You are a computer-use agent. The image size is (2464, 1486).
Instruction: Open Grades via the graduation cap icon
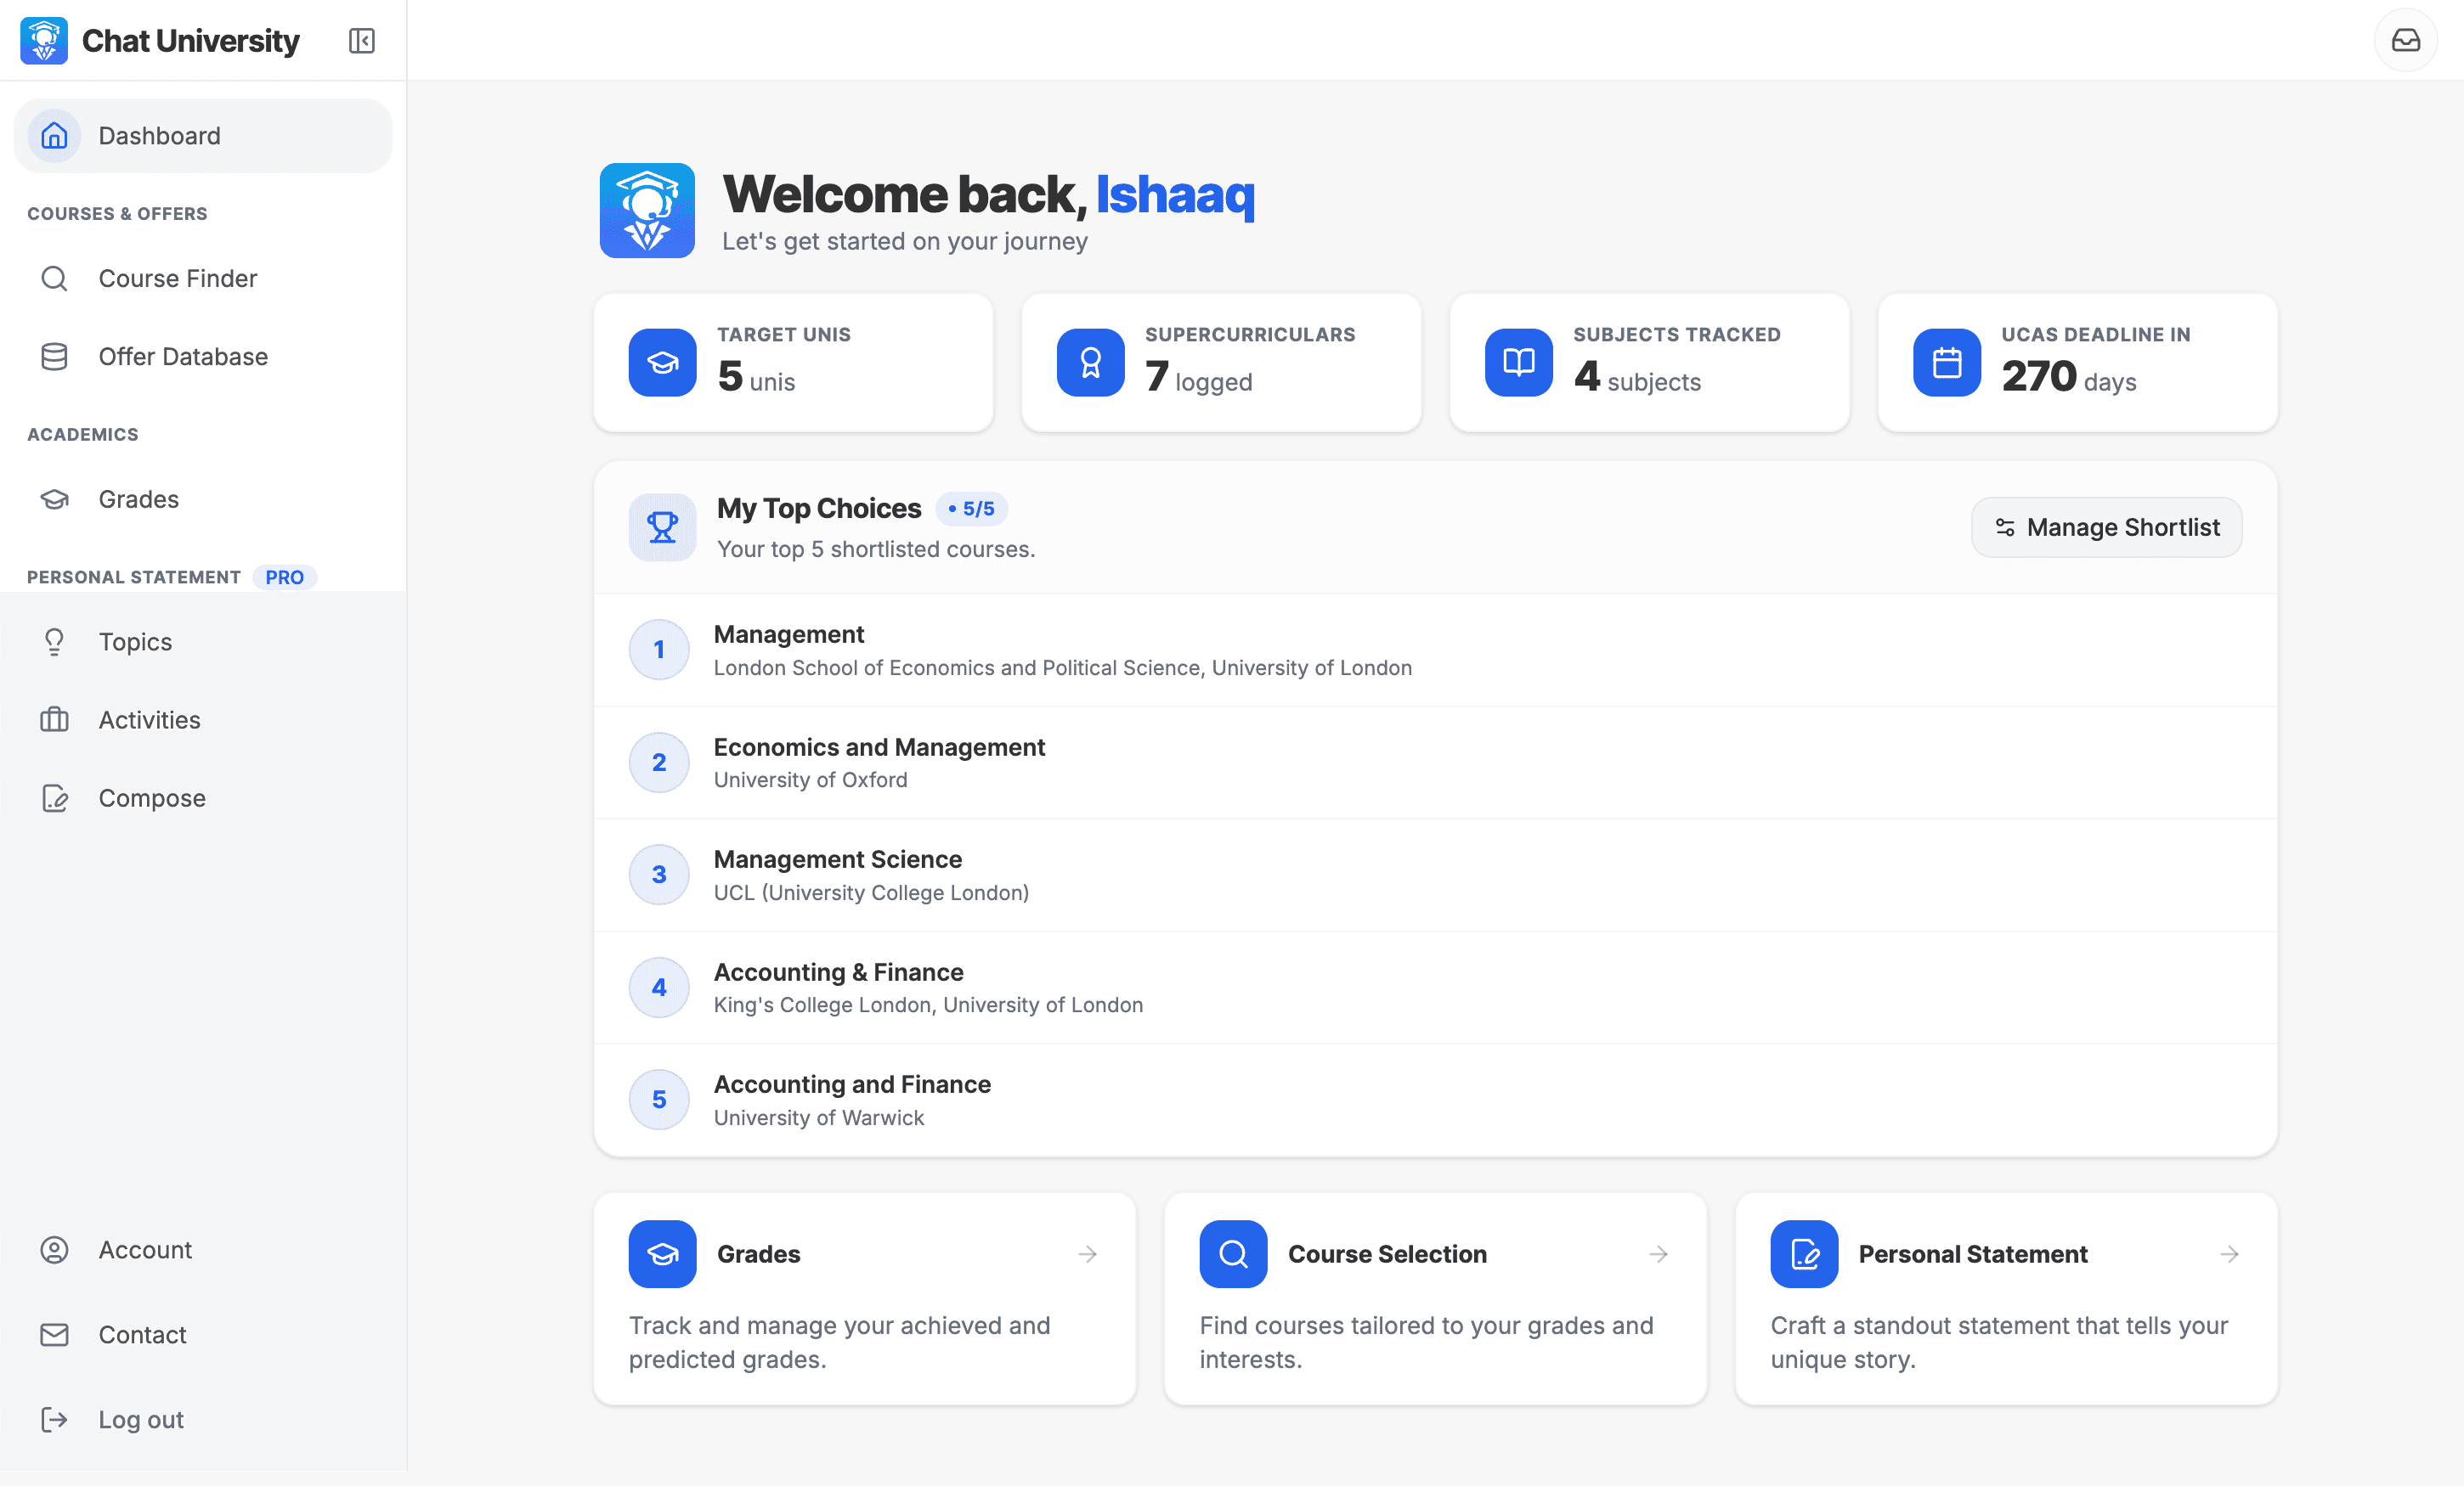click(x=55, y=499)
